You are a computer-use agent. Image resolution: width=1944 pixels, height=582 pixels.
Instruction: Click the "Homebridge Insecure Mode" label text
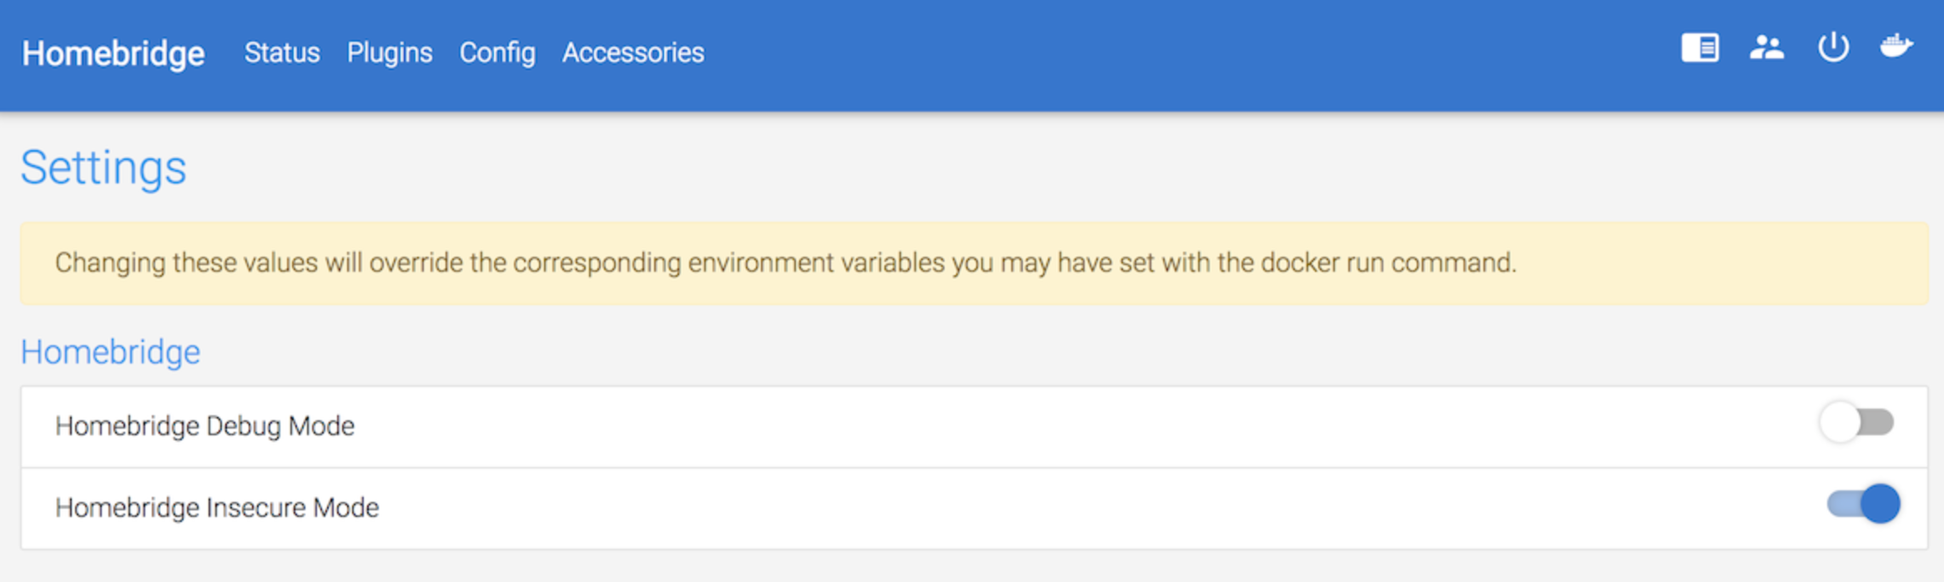(x=217, y=508)
